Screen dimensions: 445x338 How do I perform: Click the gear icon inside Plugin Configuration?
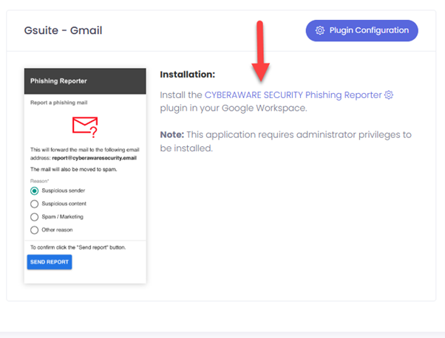coord(320,30)
